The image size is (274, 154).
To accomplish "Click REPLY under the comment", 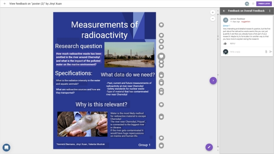I will coord(232,44).
